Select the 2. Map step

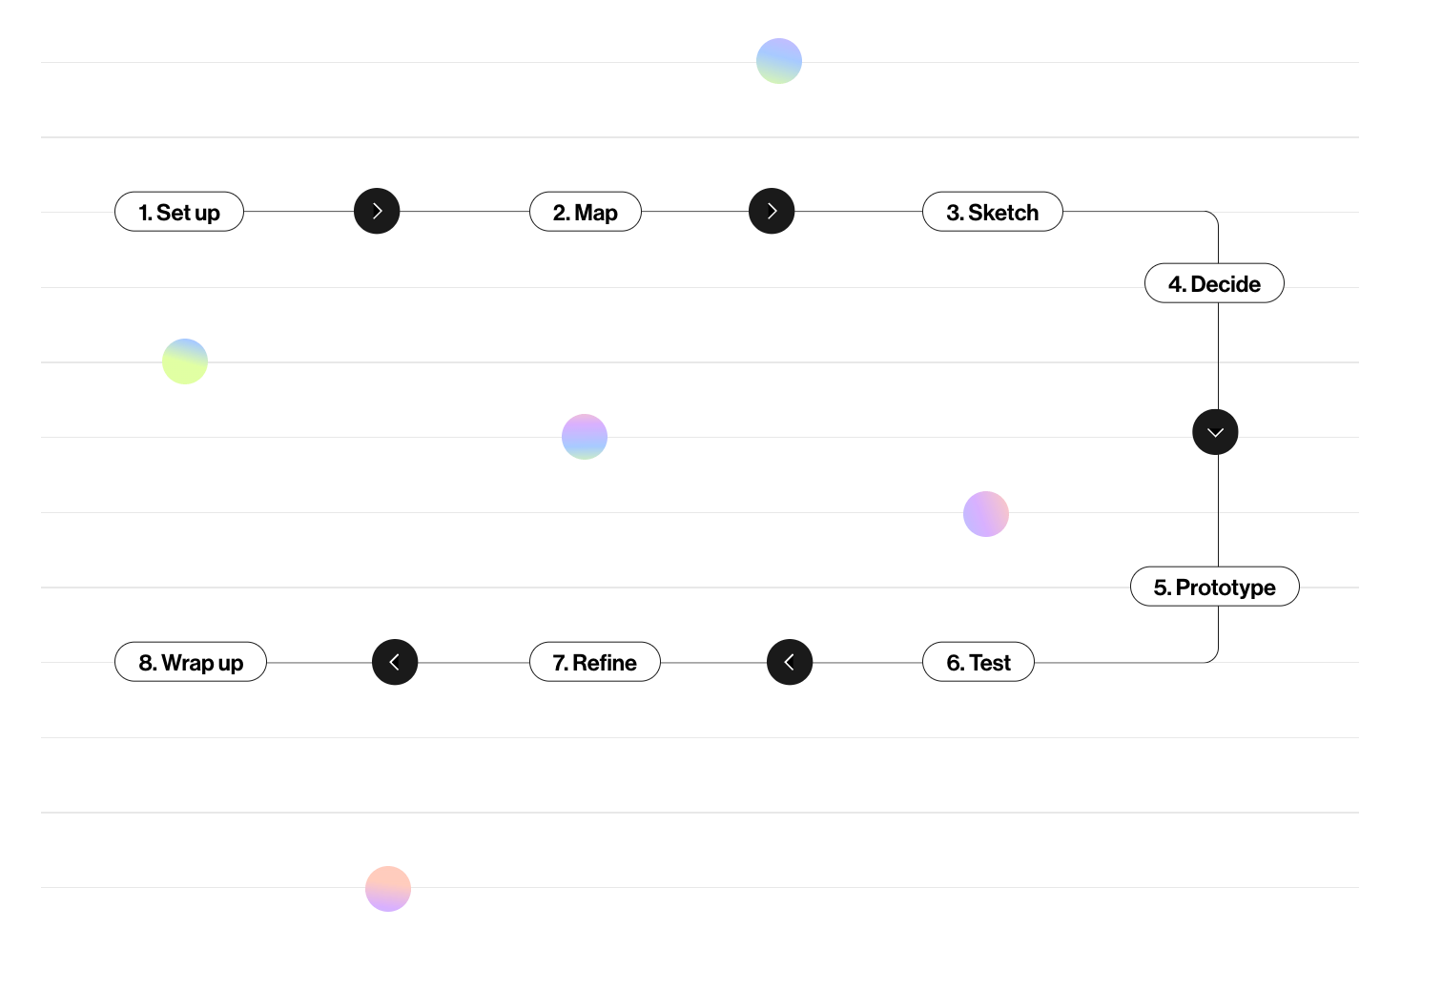click(586, 212)
